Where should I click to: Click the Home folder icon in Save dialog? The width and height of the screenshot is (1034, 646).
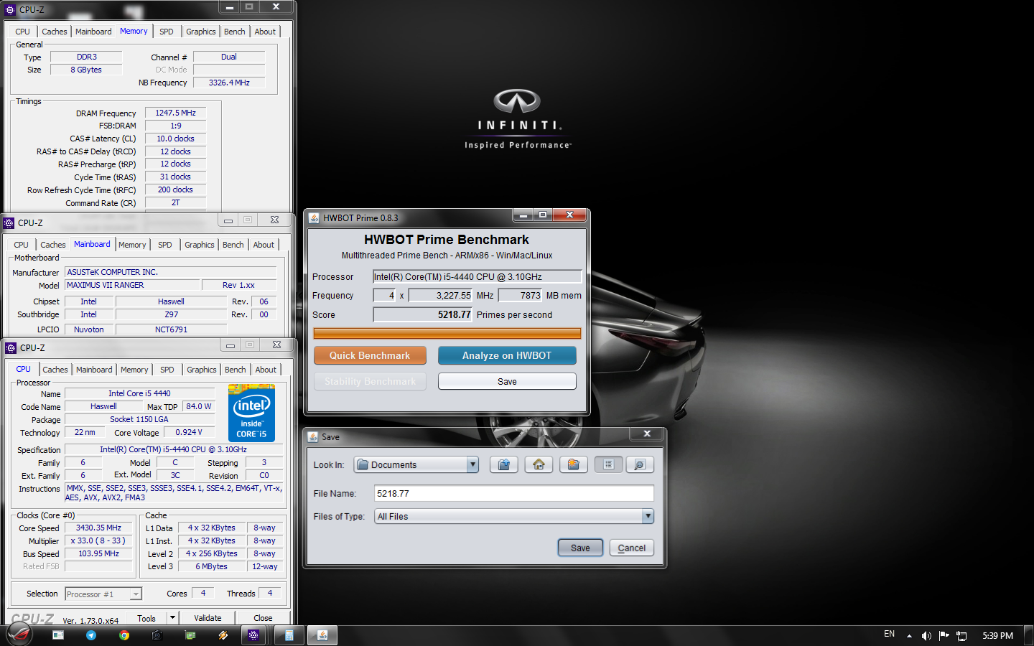(539, 464)
